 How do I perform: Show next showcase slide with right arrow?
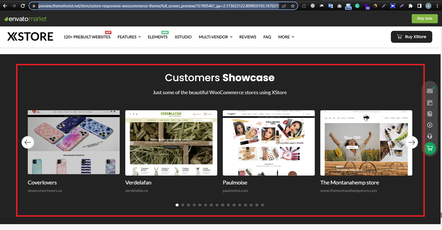412,142
